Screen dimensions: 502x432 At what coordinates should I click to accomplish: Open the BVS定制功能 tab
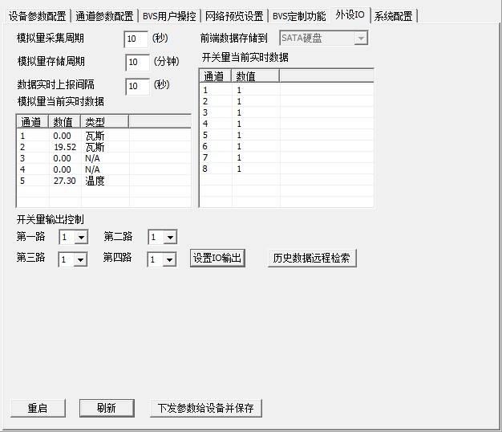[299, 15]
